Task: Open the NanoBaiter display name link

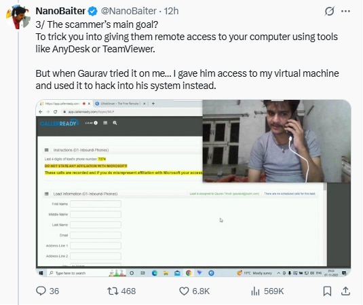Action: click(x=60, y=11)
